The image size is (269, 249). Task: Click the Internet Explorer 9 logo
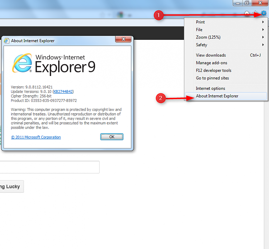(54, 64)
